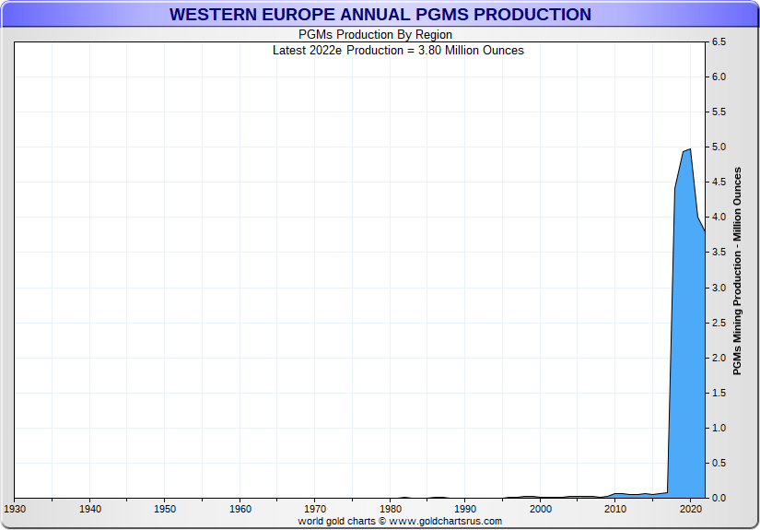Image resolution: width=760 pixels, height=530 pixels.
Task: Click the 'Latest 2022e Production' text line
Action: 398,50
